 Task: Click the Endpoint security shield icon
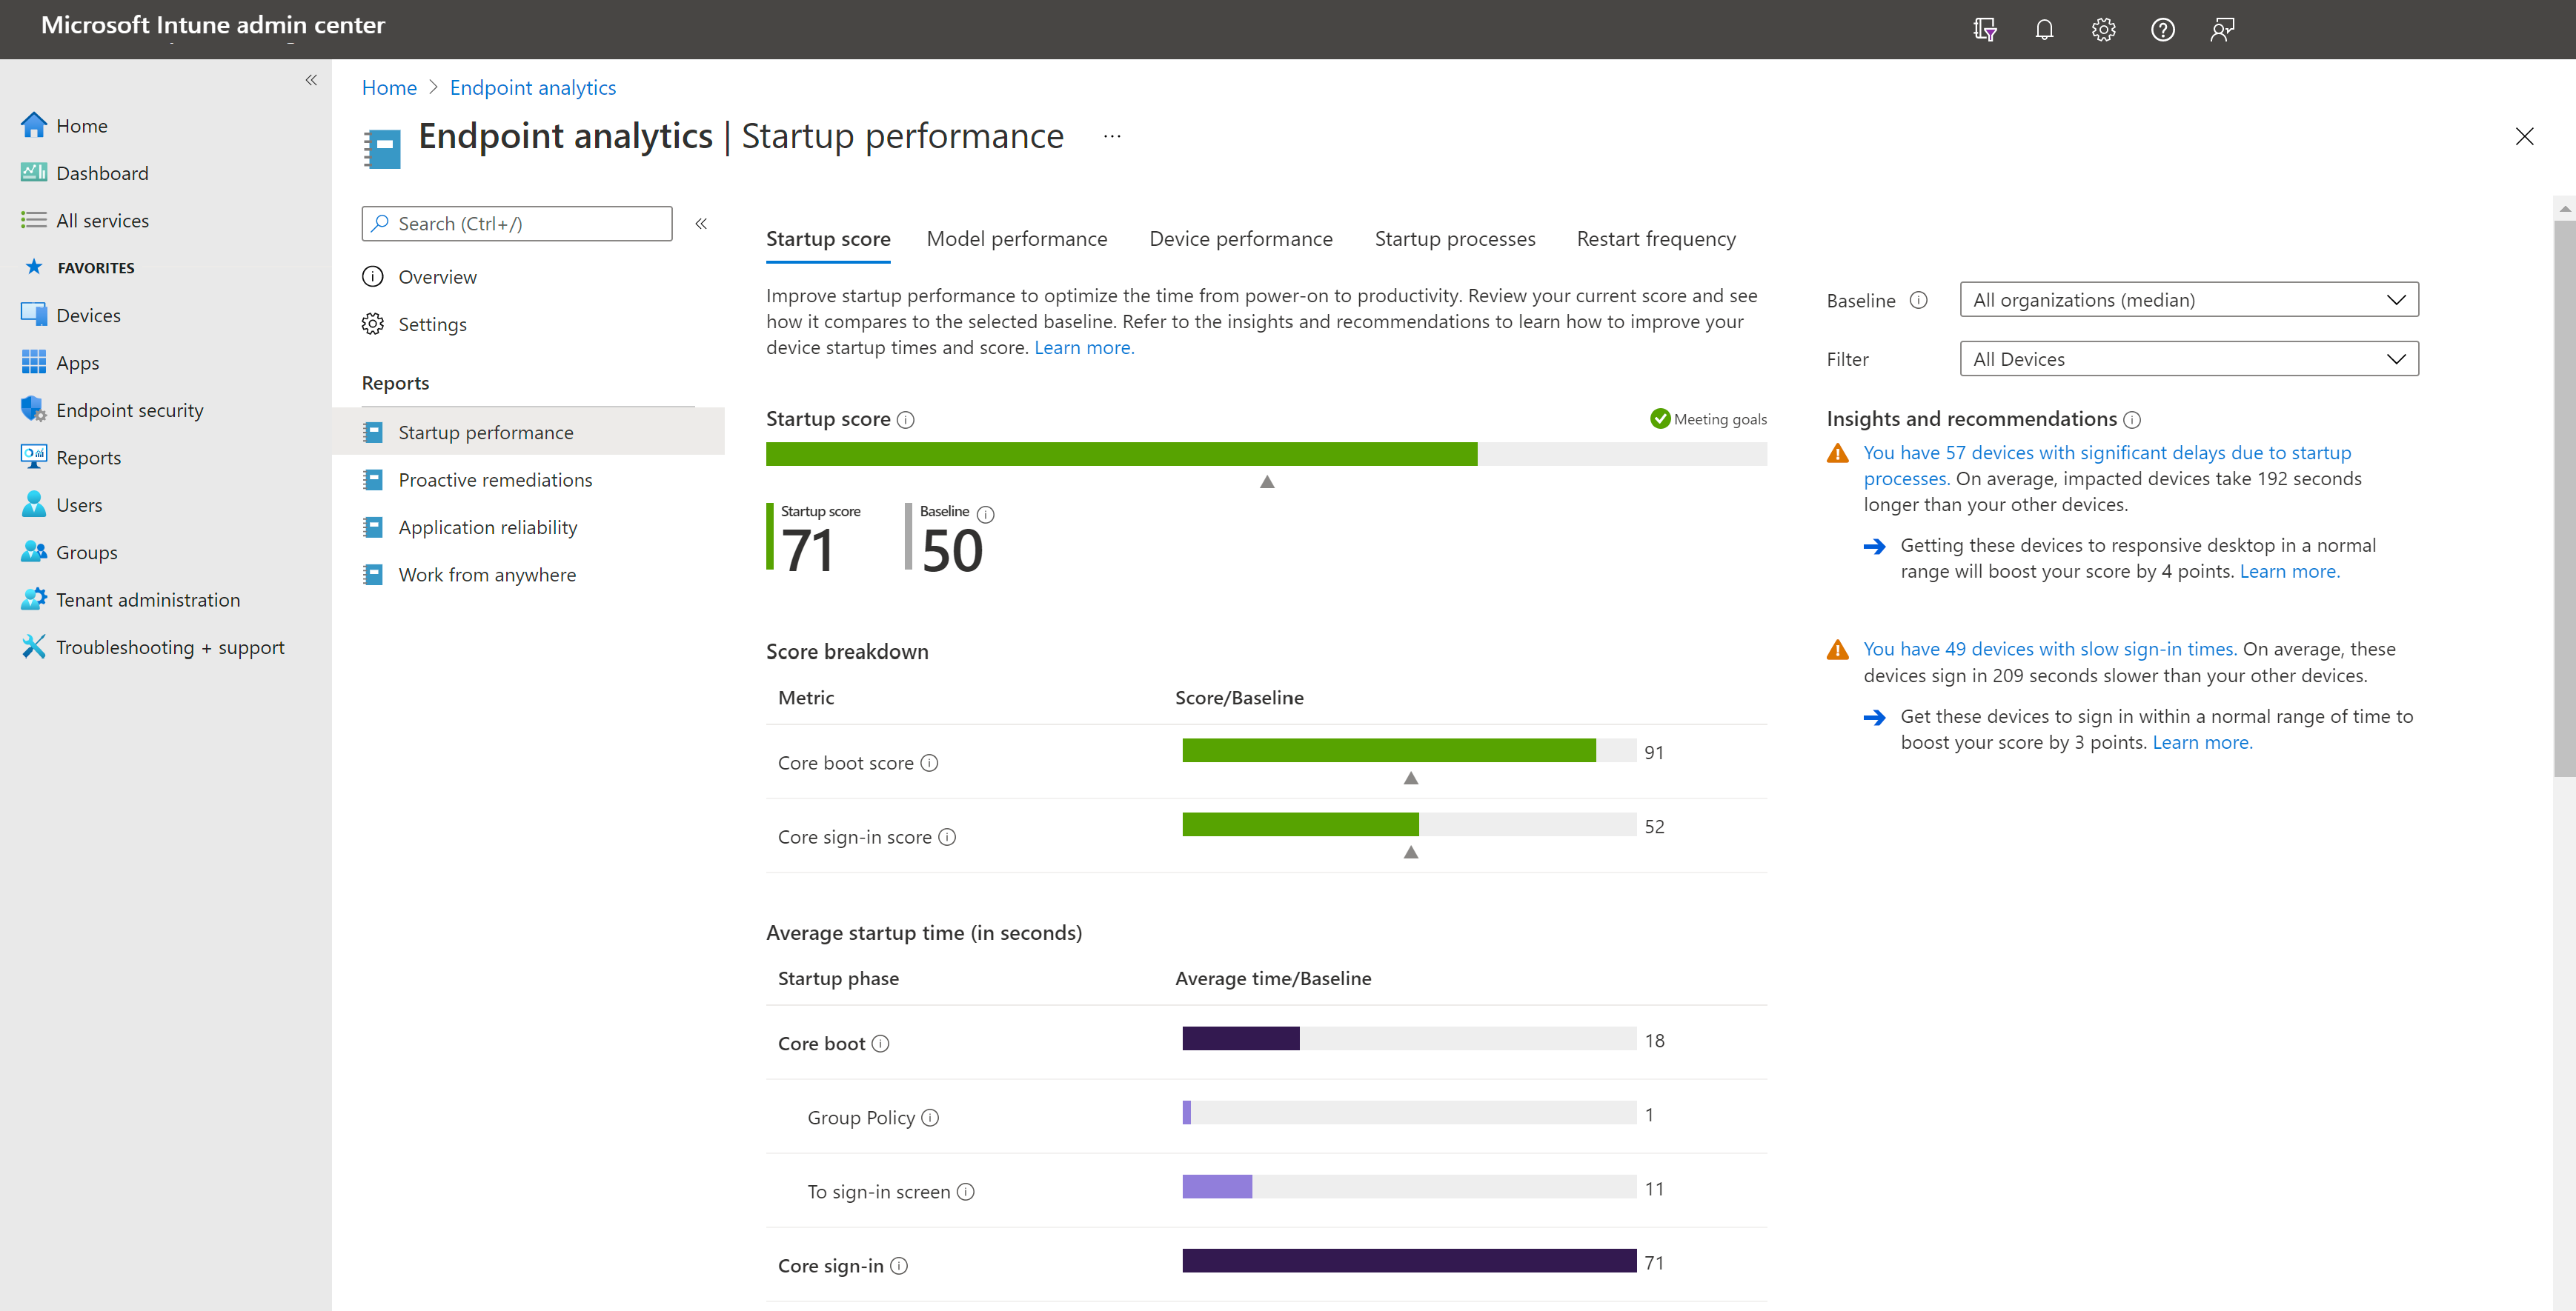[33, 410]
